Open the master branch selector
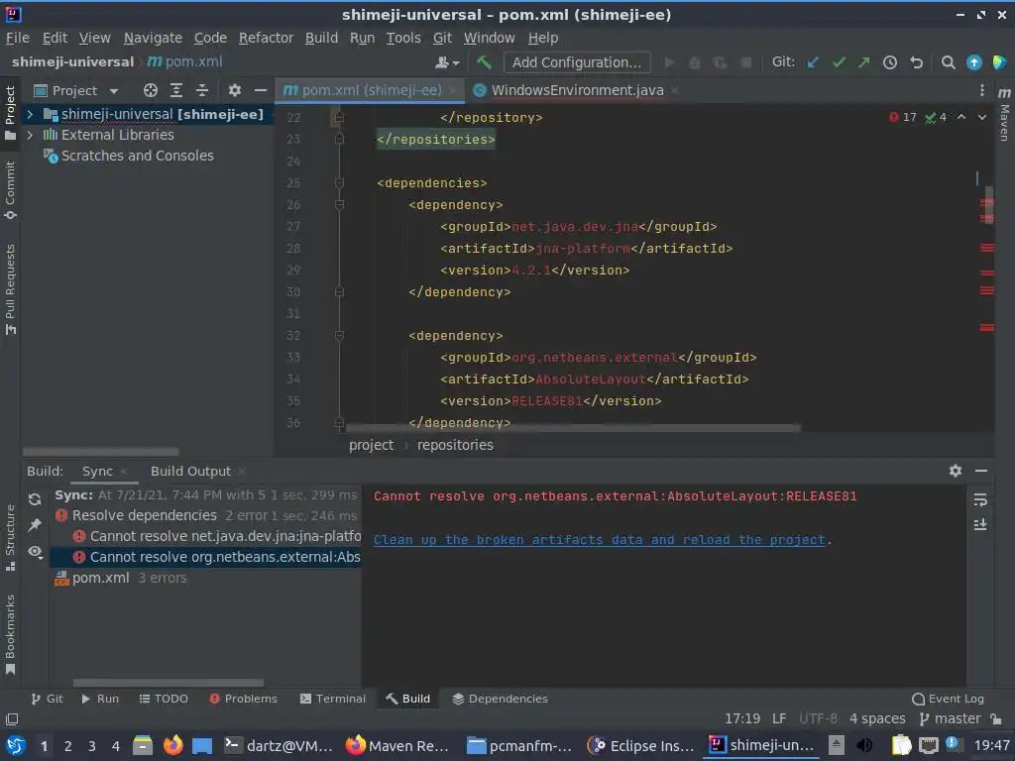This screenshot has width=1015, height=761. [950, 719]
